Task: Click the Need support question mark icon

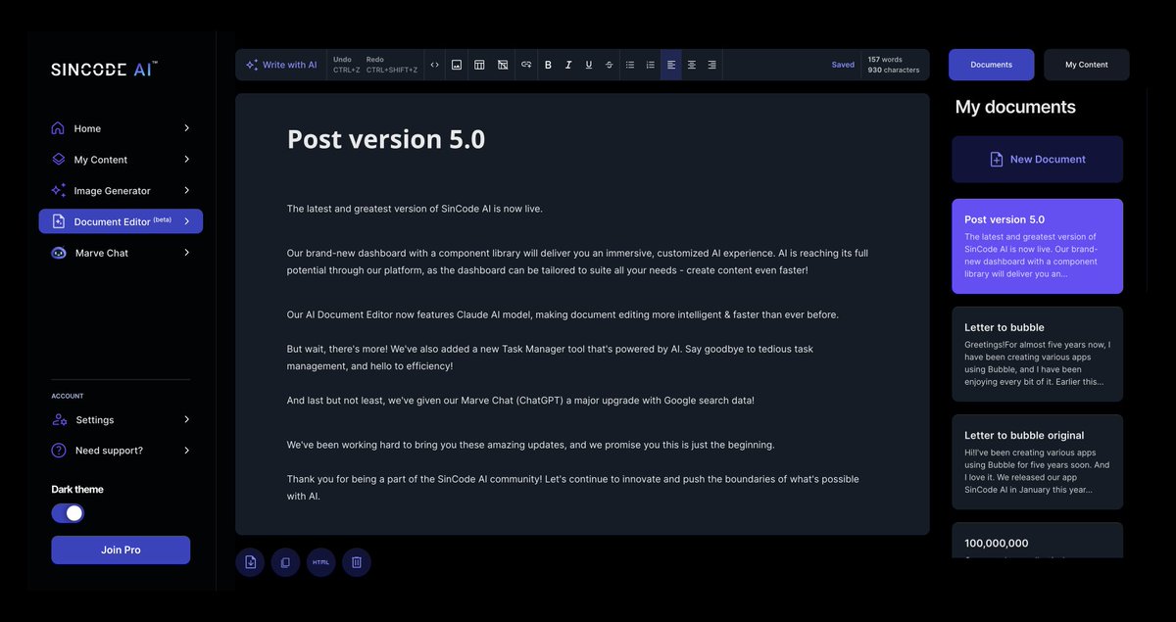Action: coord(59,451)
